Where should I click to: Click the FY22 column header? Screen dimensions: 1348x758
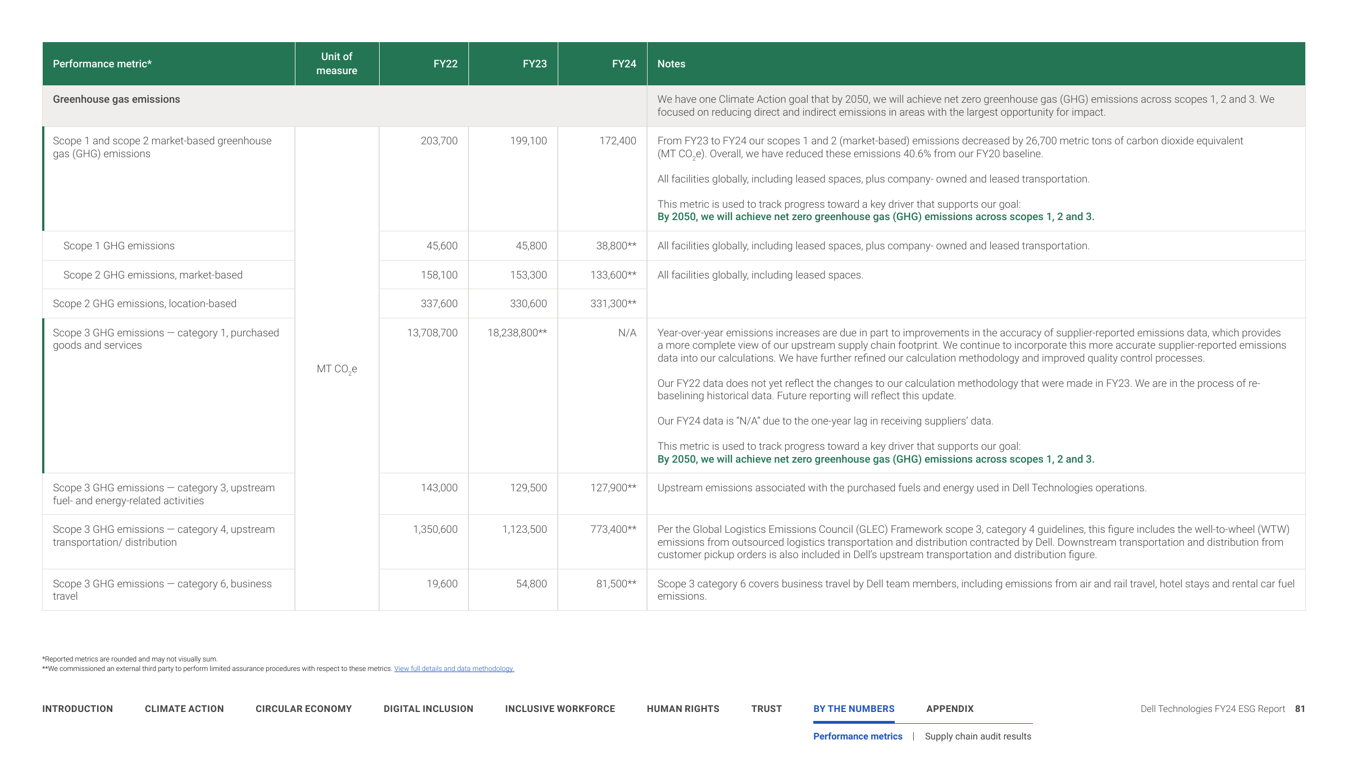(x=445, y=64)
